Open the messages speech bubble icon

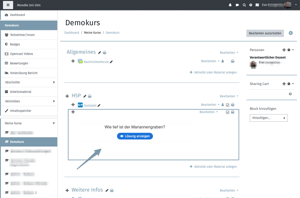[237, 5]
